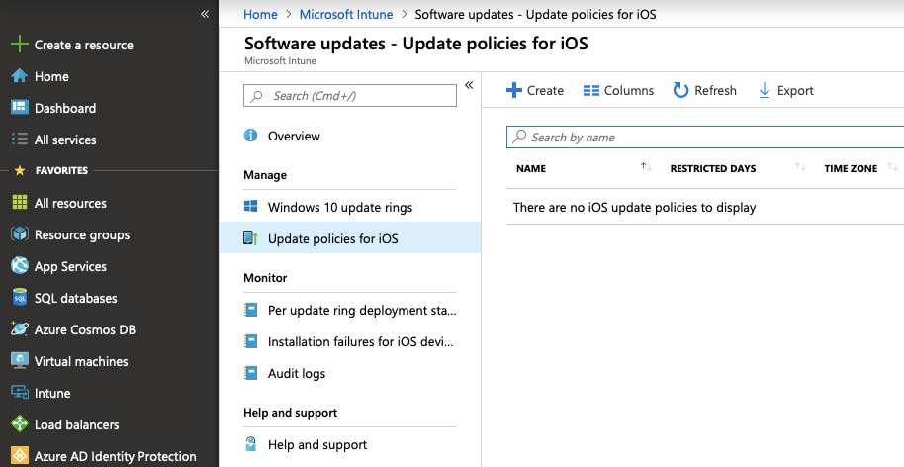Collapse the Software updates menu blade

tap(469, 85)
